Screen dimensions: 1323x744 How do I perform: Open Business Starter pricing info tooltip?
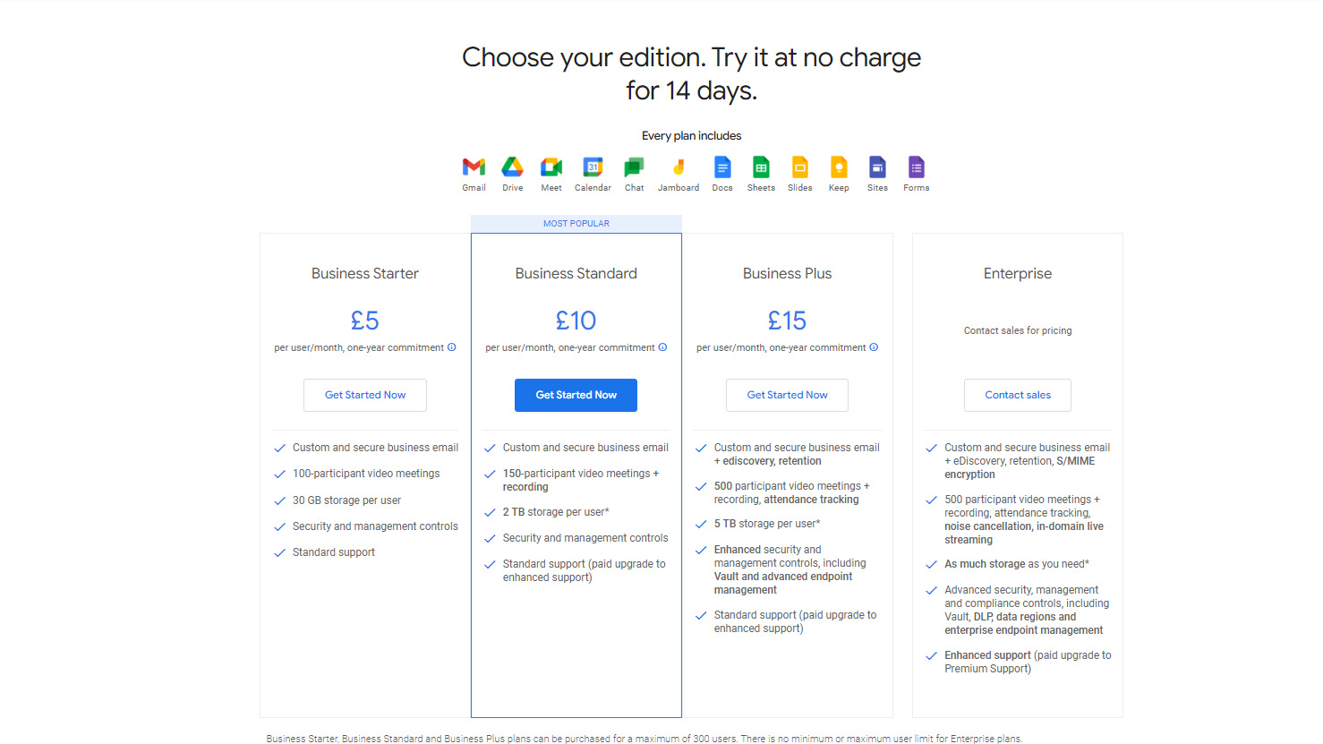[451, 347]
